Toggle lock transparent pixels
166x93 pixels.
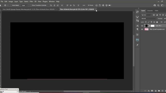pyautogui.click(x=146, y=22)
